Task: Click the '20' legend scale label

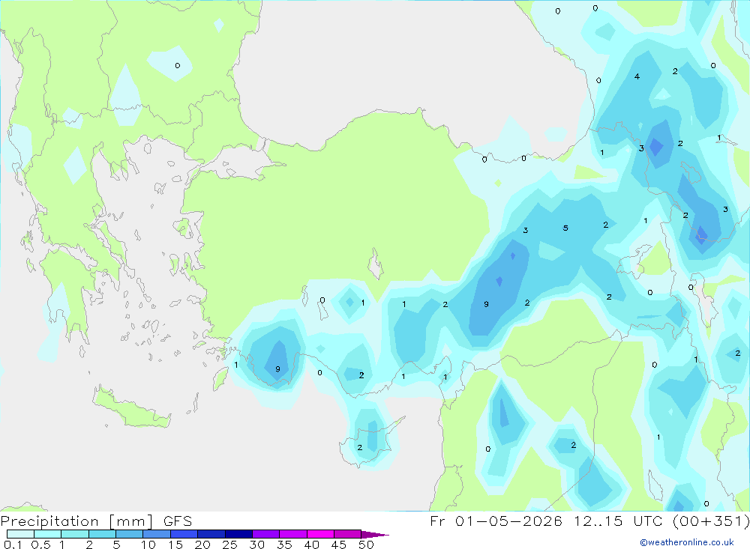Action: pyautogui.click(x=202, y=545)
